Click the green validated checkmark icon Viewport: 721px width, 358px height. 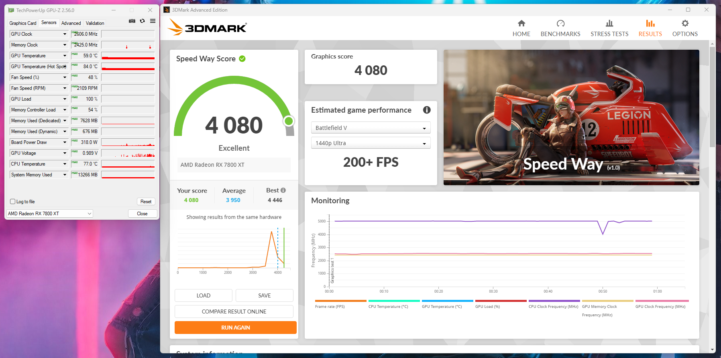(x=242, y=59)
